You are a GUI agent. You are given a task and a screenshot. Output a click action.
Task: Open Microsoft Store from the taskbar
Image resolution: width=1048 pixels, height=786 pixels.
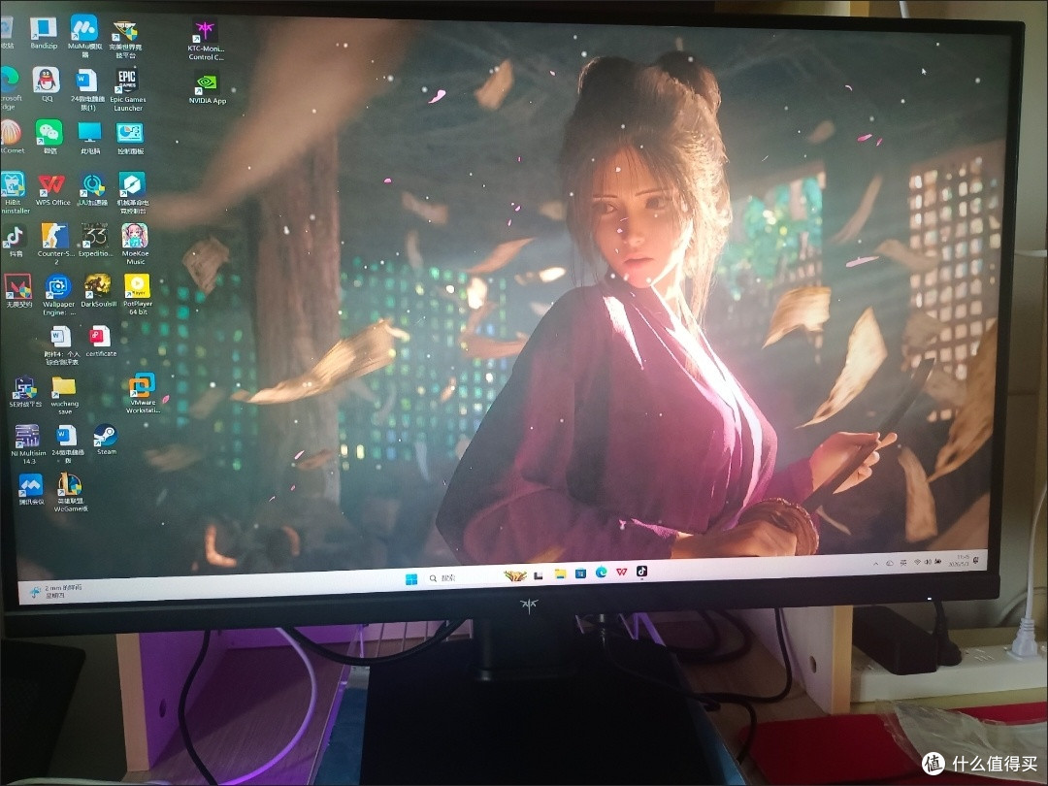click(x=580, y=573)
